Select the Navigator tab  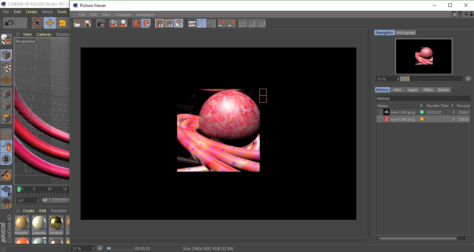tap(384, 33)
